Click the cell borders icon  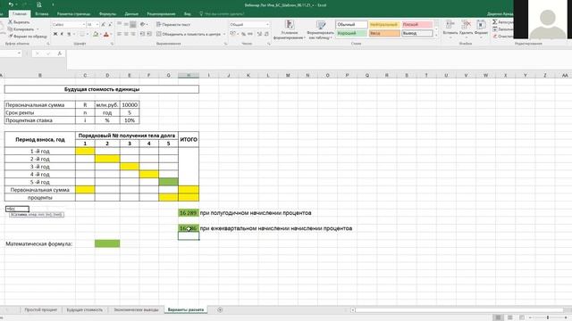(x=81, y=34)
